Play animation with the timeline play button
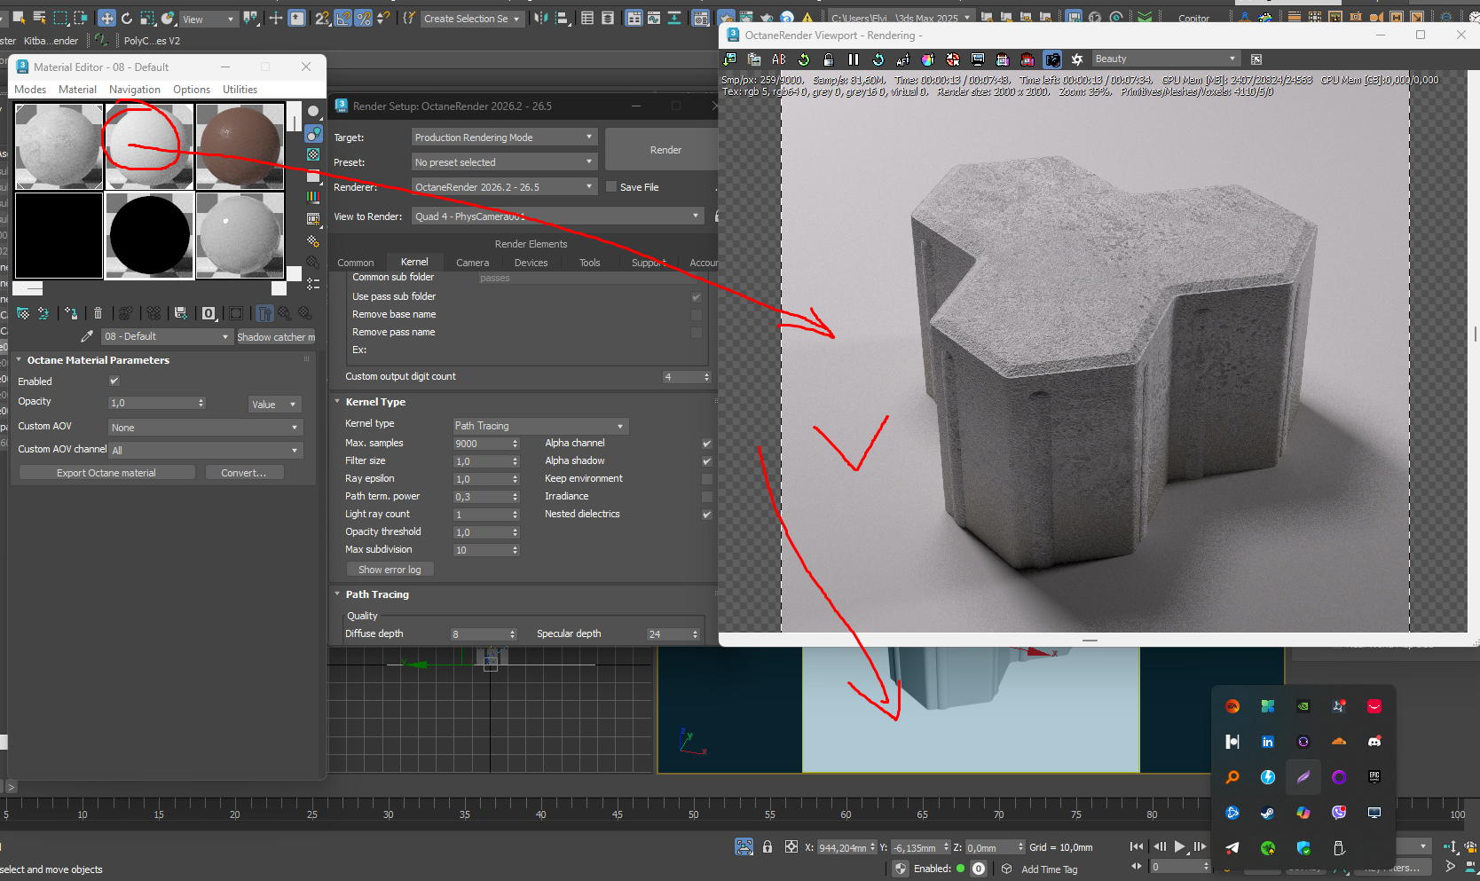Viewport: 1480px width, 881px height. pyautogui.click(x=1180, y=846)
